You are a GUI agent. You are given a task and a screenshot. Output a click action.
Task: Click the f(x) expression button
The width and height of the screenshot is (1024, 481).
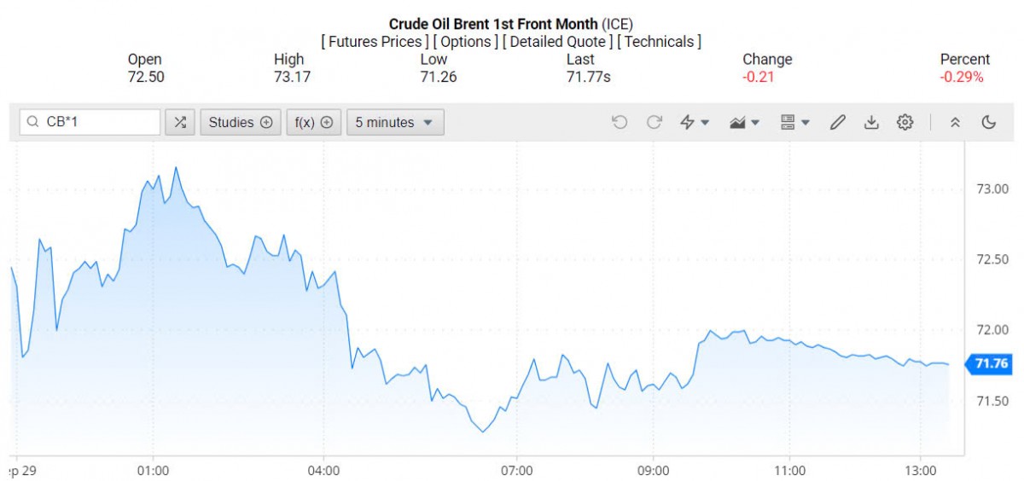313,122
